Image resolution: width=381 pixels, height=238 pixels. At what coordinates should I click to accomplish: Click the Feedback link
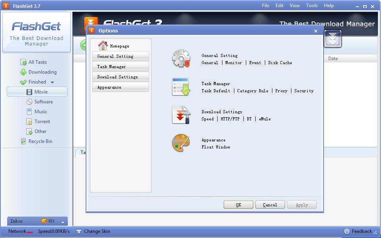(362, 231)
